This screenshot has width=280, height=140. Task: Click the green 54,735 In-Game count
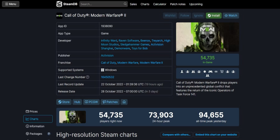tap(207, 58)
